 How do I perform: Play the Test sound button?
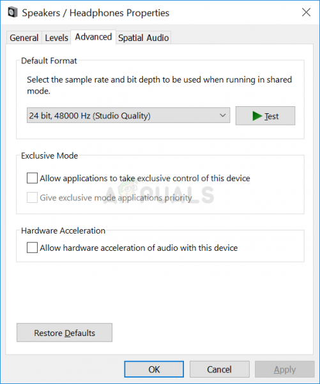pos(265,116)
